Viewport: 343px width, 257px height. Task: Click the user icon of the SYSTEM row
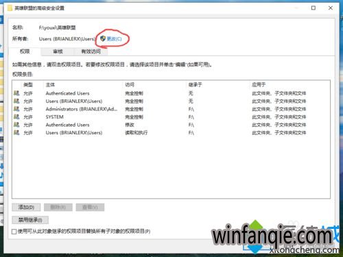click(x=16, y=117)
